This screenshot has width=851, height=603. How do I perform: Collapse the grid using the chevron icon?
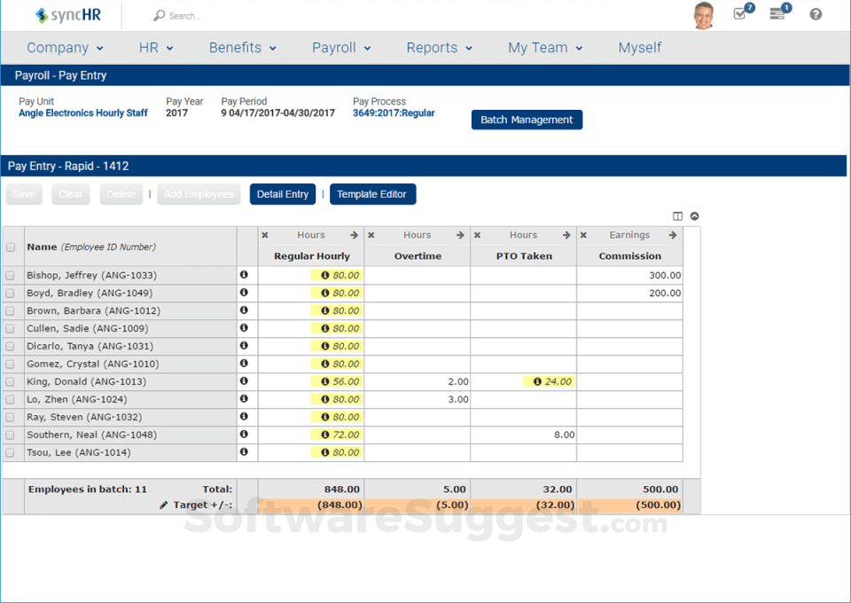tap(694, 215)
